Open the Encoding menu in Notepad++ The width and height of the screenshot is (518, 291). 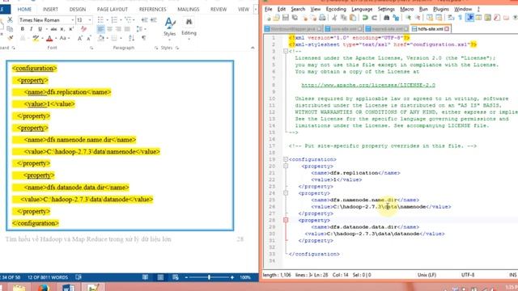[x=336, y=9]
